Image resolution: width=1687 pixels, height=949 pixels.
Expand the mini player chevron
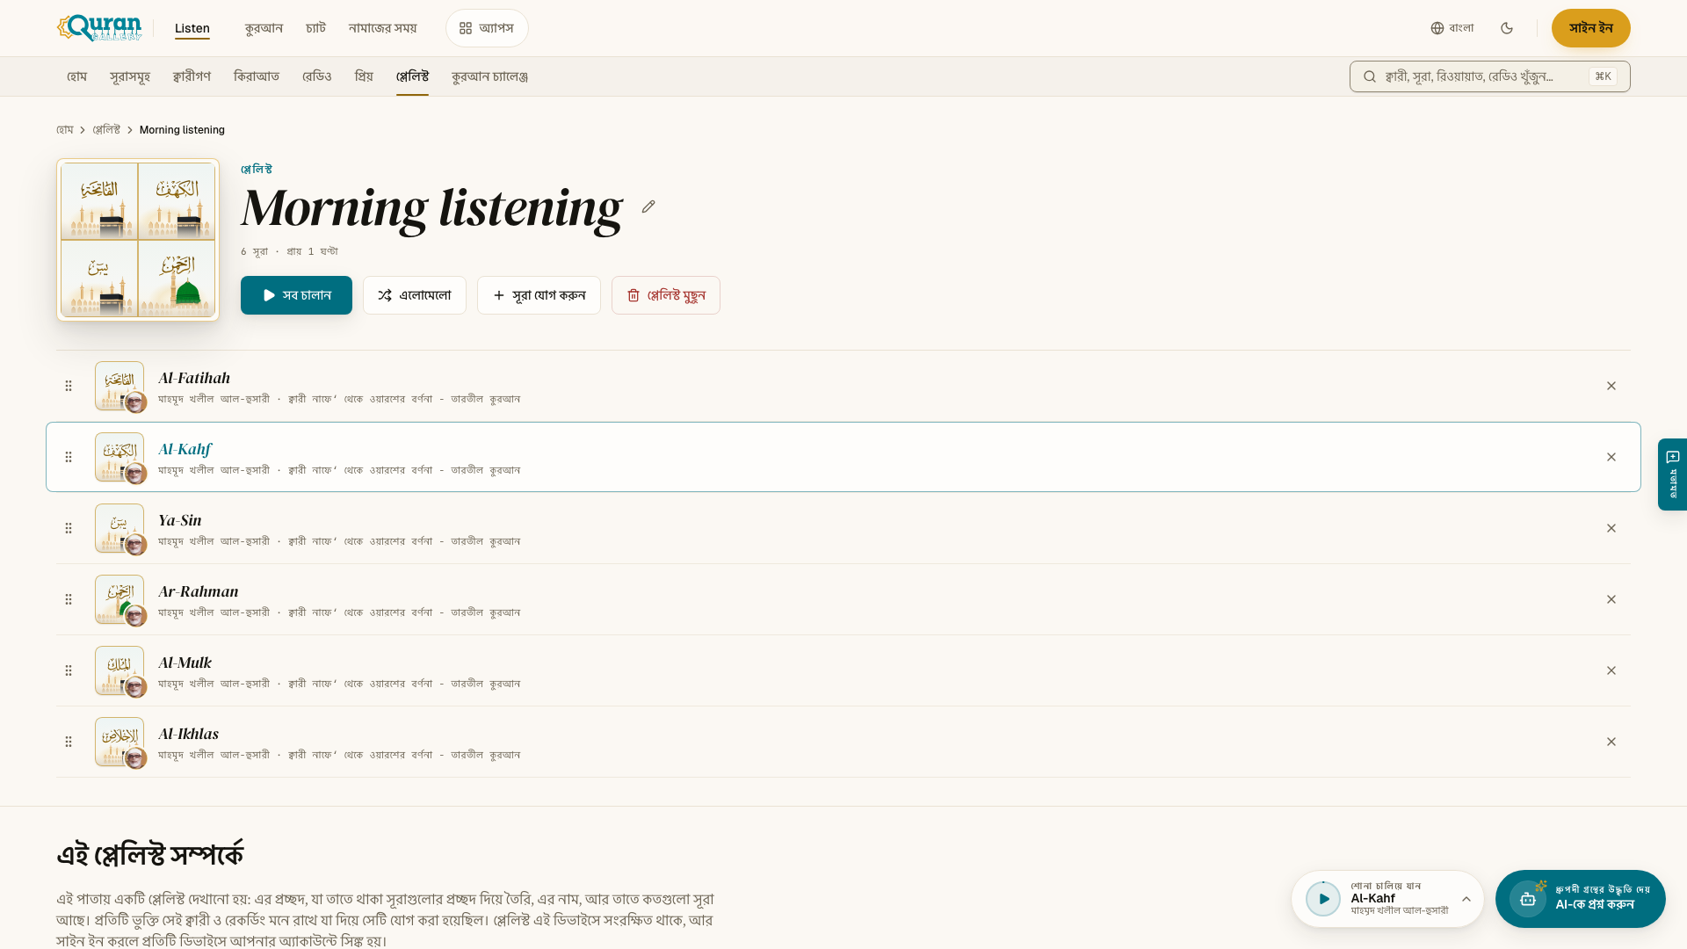[1466, 899]
